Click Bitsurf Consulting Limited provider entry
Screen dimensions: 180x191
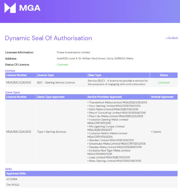(x=117, y=113)
